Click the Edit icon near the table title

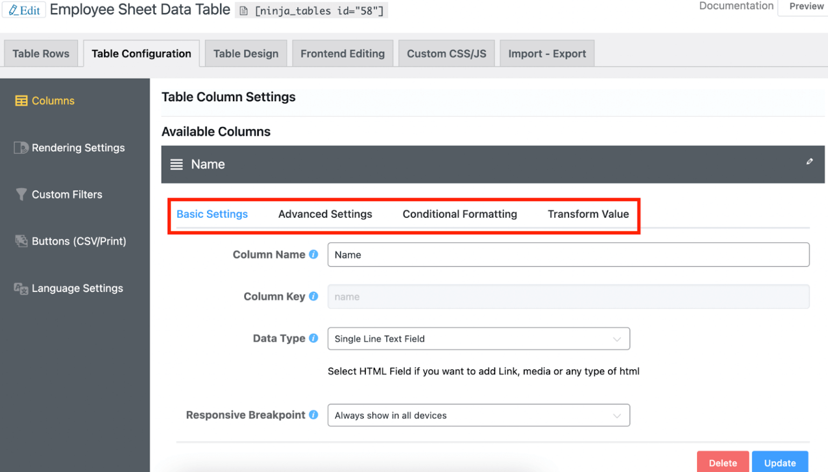coord(24,9)
